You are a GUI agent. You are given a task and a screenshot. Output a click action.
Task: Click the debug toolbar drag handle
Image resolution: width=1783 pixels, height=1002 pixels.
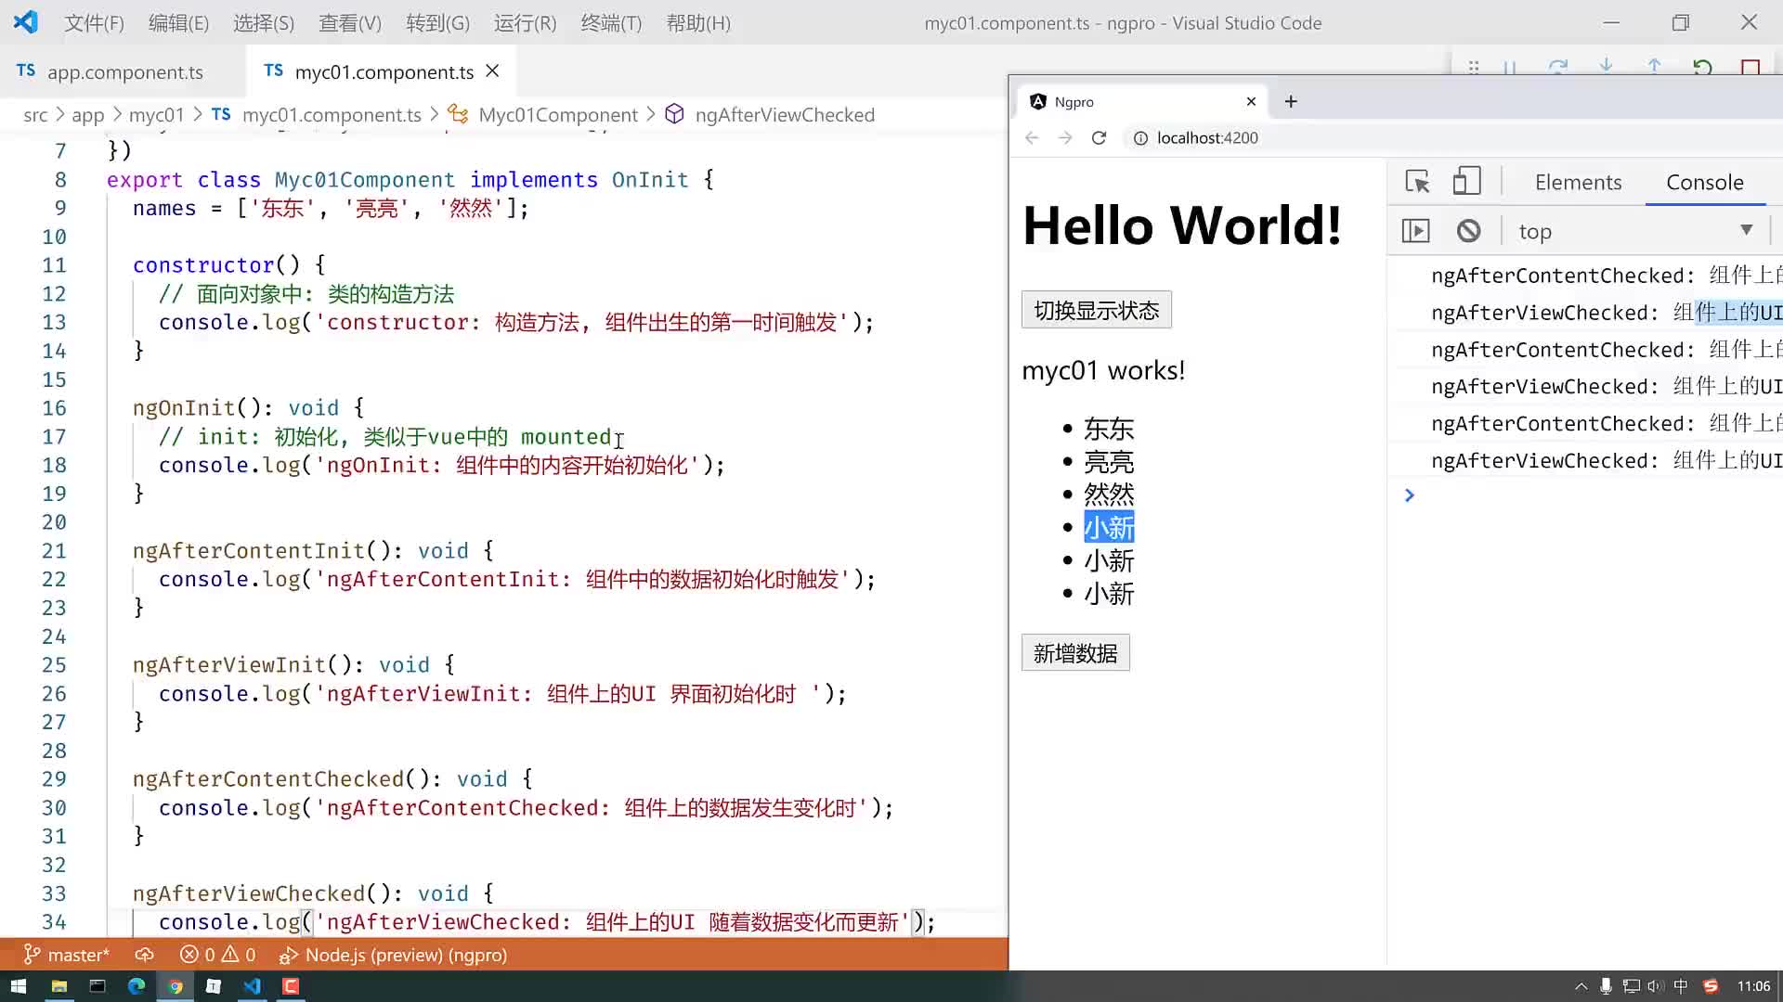coord(1474,67)
